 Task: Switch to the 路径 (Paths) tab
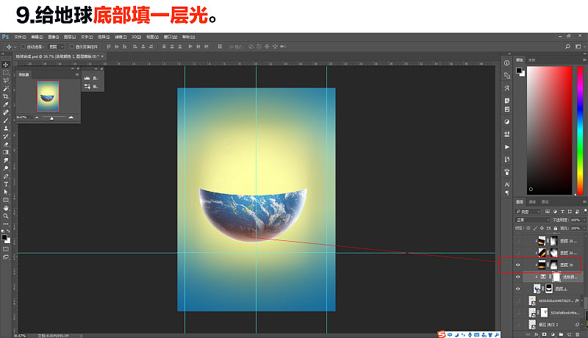(545, 202)
